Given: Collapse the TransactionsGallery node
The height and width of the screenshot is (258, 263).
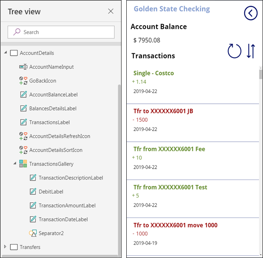Looking at the screenshot, I should [x=15, y=163].
